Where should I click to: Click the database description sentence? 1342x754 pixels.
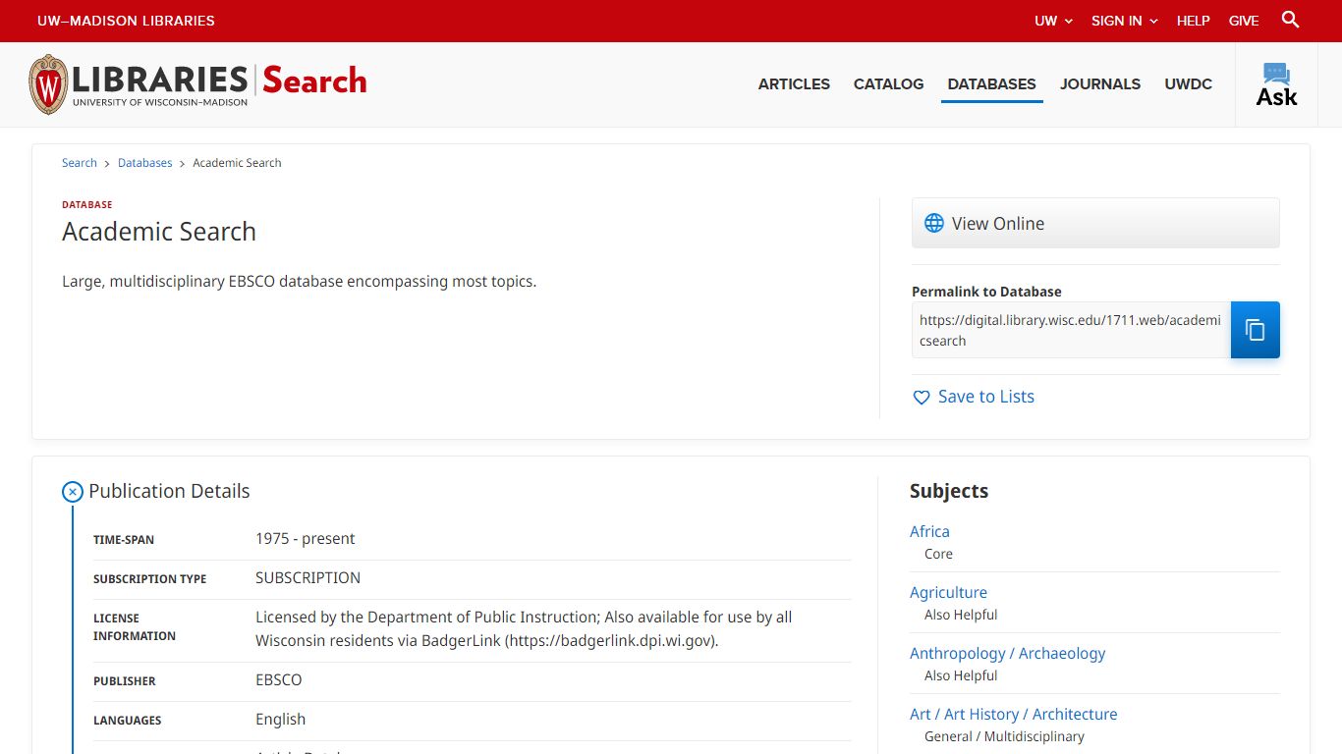pyautogui.click(x=300, y=282)
